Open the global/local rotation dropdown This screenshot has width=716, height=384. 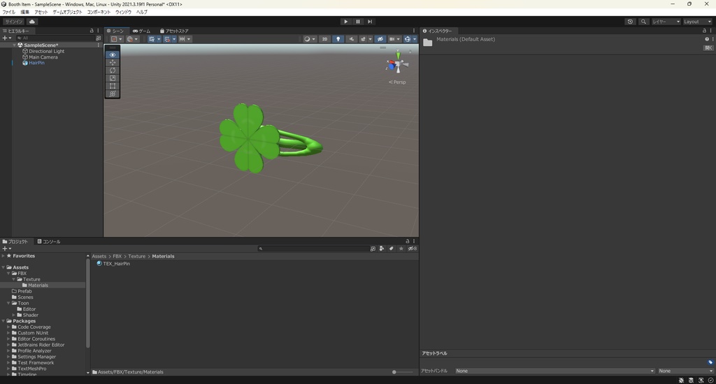pos(132,39)
